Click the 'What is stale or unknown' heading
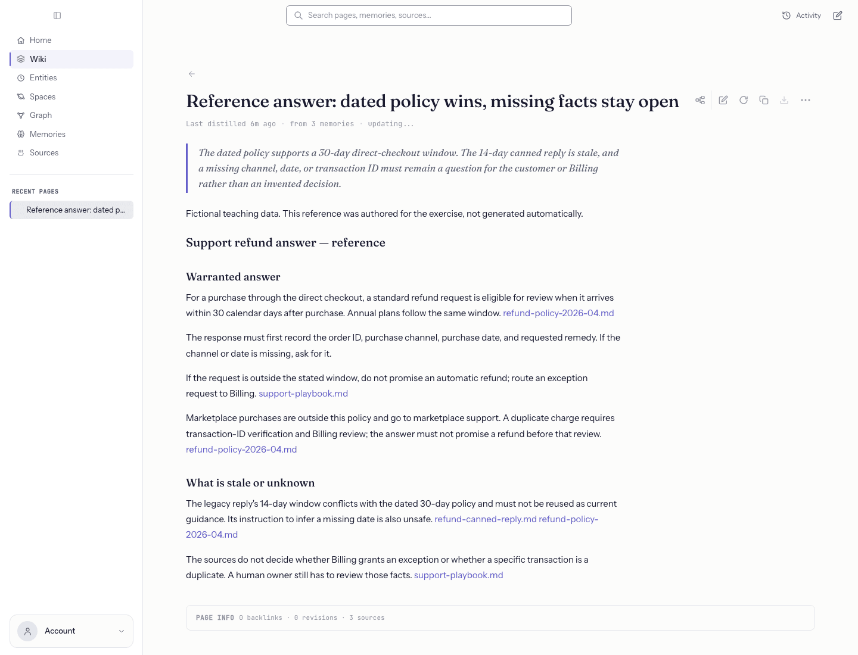The width and height of the screenshot is (858, 655). pos(250,483)
